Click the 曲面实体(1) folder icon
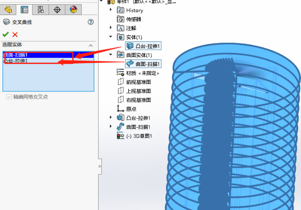 121,55
